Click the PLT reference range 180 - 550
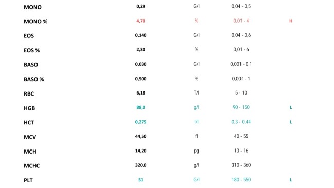This screenshot has width=334, height=188. (241, 180)
